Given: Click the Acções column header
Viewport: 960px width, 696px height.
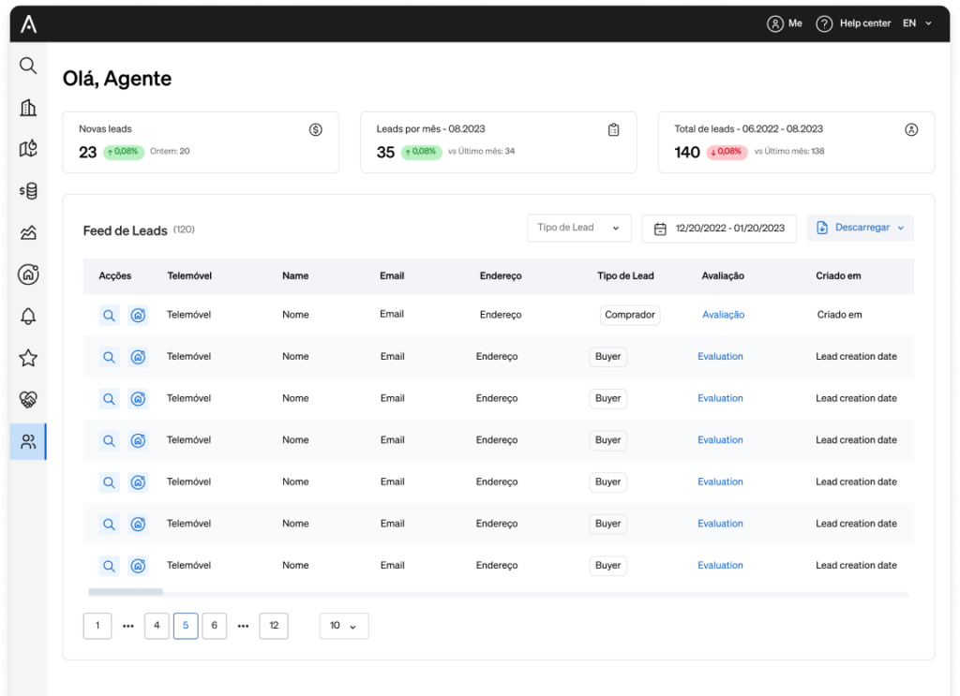Looking at the screenshot, I should 115,275.
